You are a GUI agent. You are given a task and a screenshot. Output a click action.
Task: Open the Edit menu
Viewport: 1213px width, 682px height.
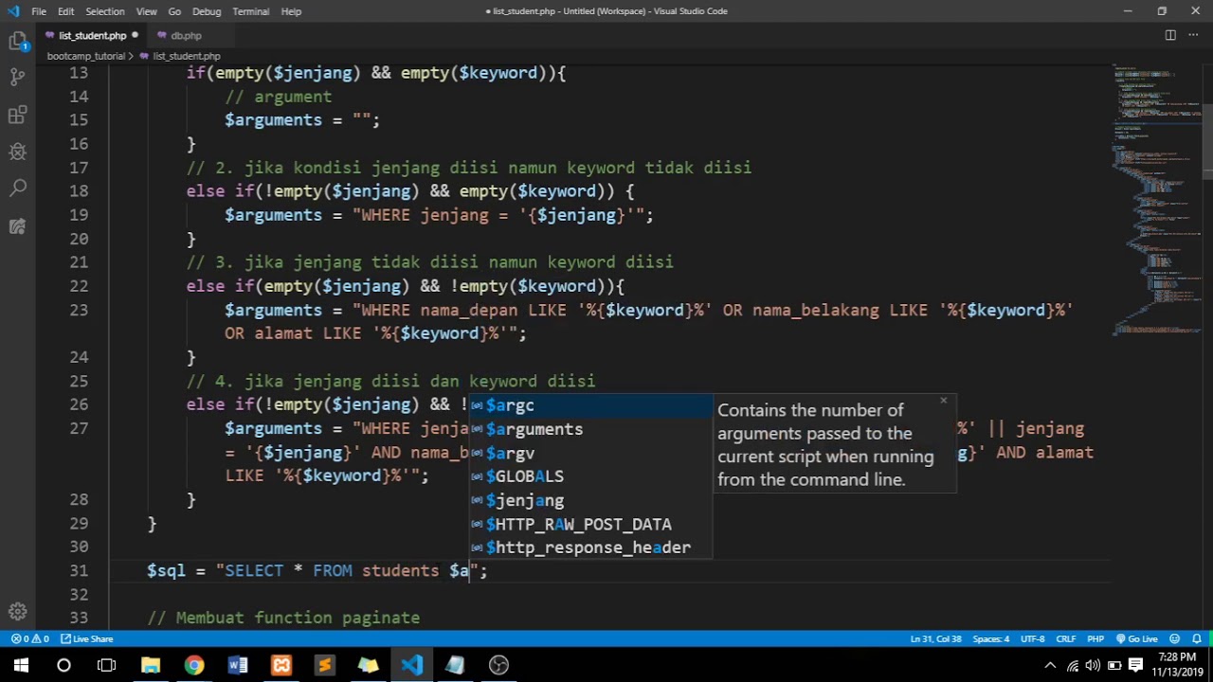coord(65,11)
